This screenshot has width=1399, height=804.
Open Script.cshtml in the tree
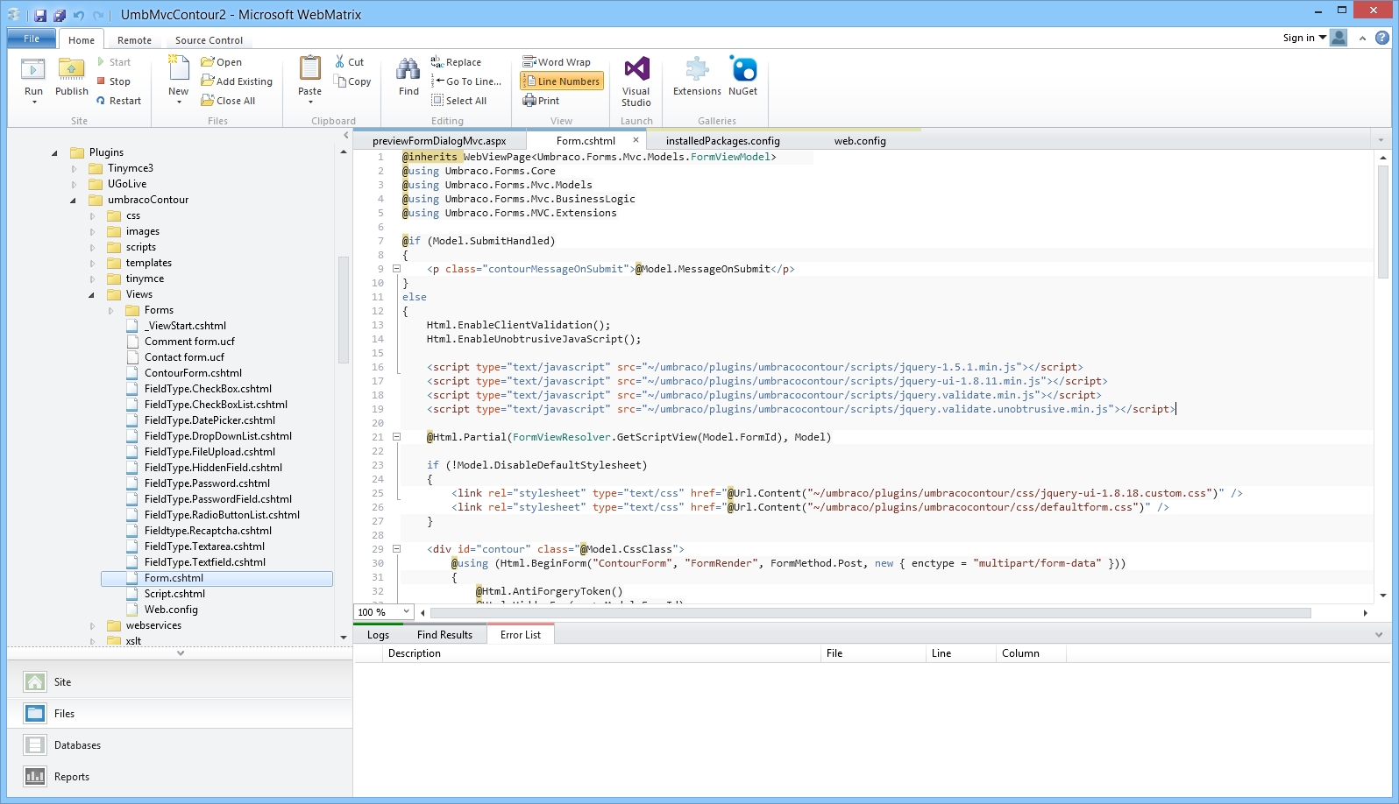click(x=174, y=594)
